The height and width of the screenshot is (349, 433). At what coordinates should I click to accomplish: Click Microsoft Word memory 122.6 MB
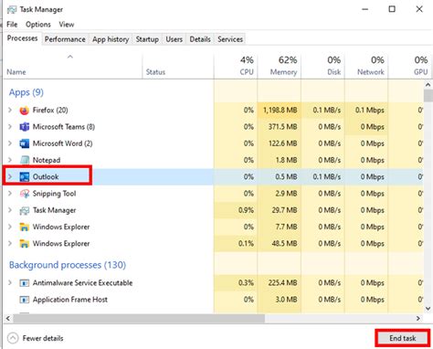(282, 143)
